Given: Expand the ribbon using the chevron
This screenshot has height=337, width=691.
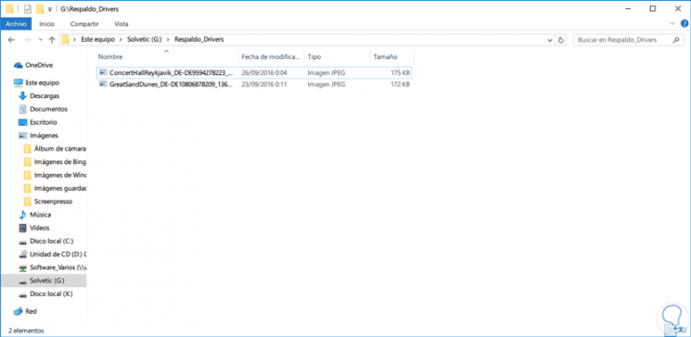Looking at the screenshot, I should pos(672,24).
